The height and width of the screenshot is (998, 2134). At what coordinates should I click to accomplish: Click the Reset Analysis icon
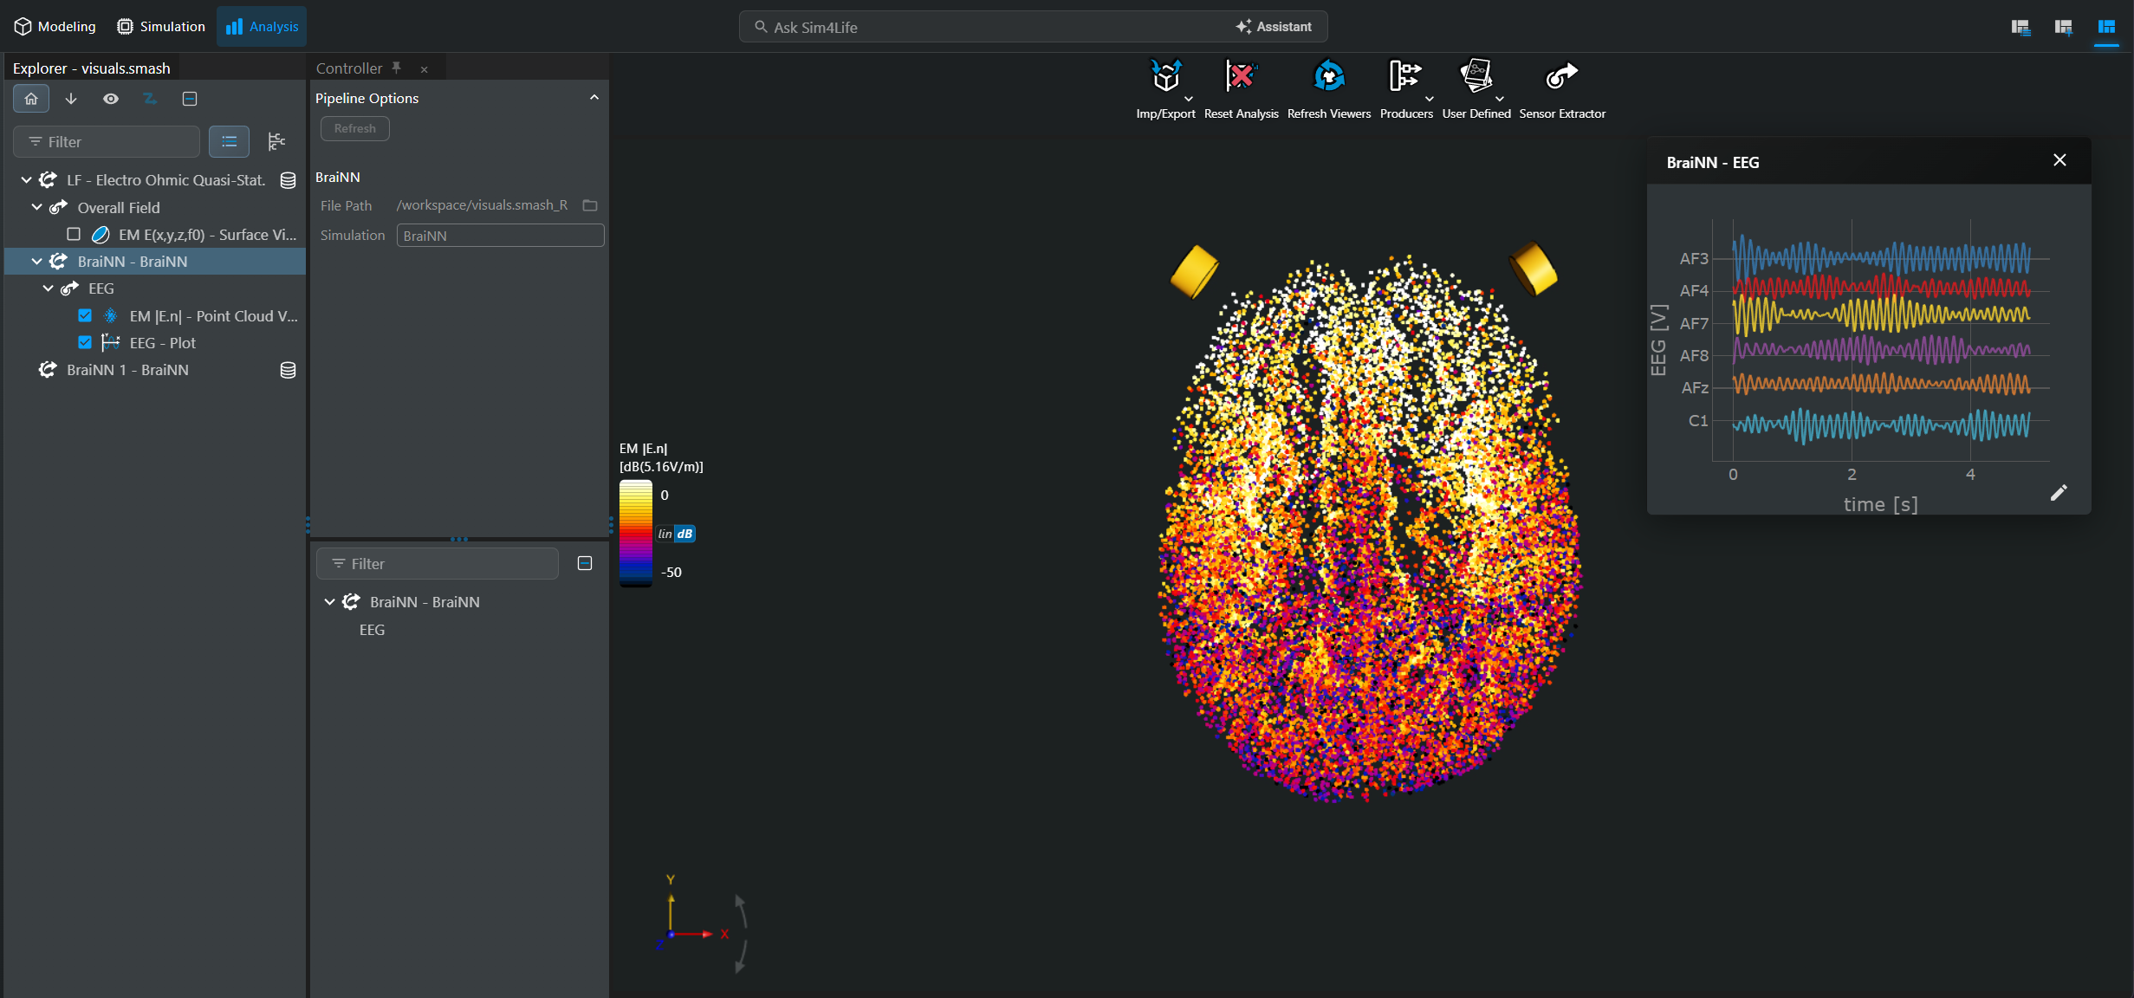(1241, 76)
